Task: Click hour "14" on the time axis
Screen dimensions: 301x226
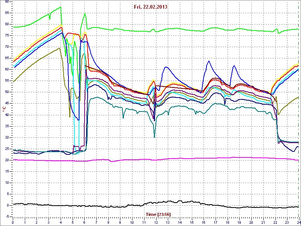Action: (180, 223)
